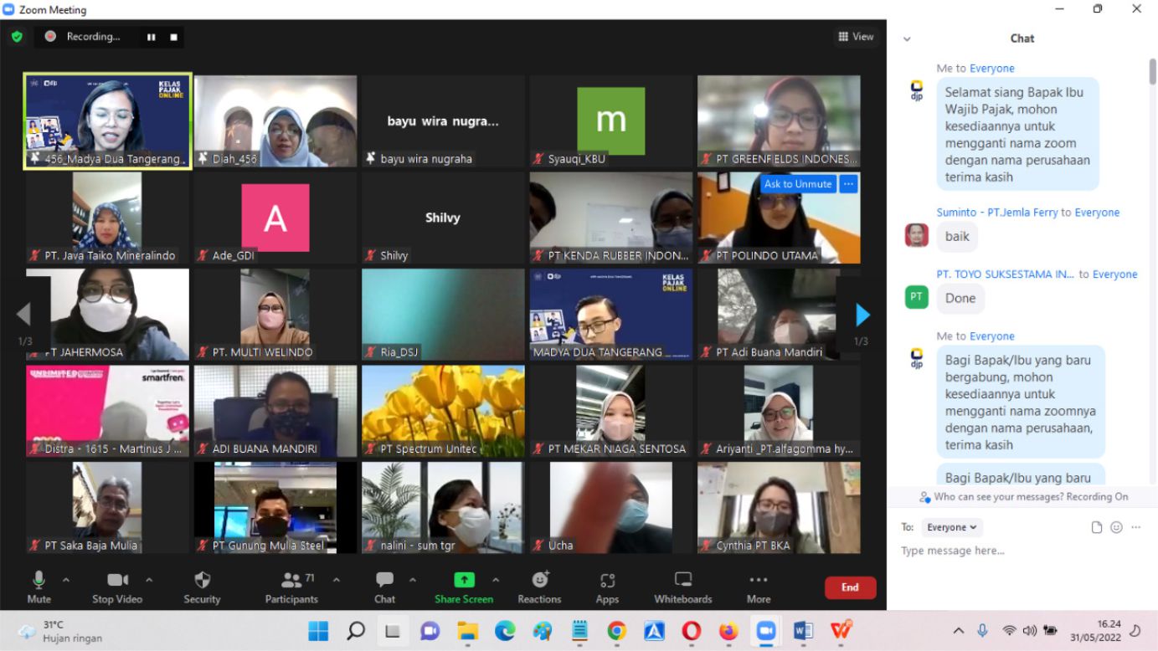
Task: Open the More toolbar menu
Action: pos(759,581)
